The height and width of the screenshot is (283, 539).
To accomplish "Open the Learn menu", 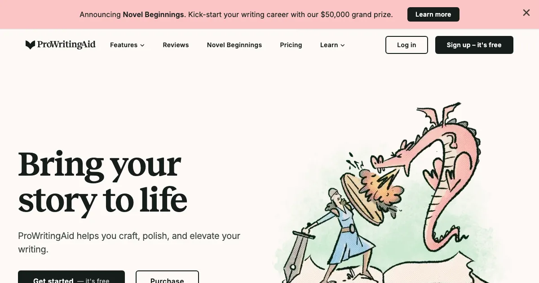I will [x=332, y=45].
